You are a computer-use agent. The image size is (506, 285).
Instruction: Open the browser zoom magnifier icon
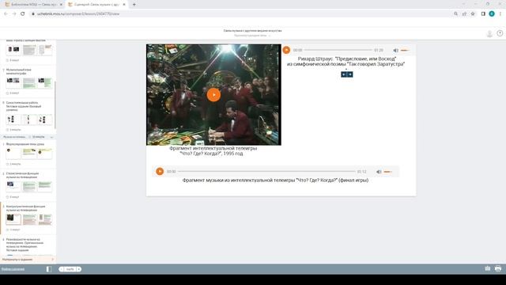[x=455, y=14]
